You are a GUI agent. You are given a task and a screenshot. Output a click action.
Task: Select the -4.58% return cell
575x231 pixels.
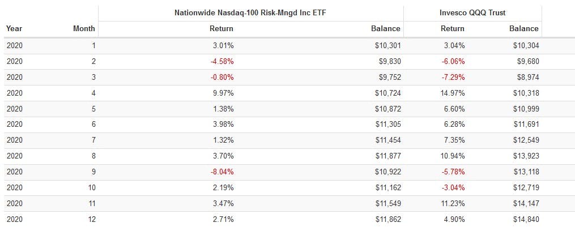pyautogui.click(x=221, y=61)
